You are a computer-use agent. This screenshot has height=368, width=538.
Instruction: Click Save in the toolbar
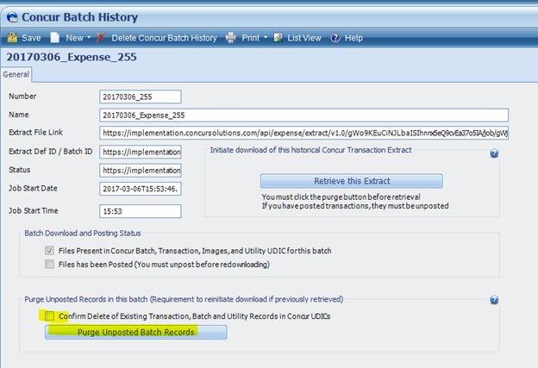click(31, 38)
